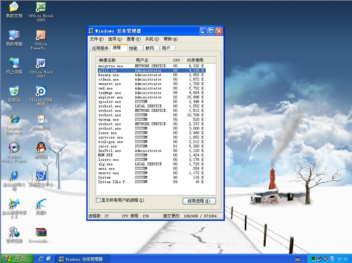
Task: Select the PPLive 网络电视 desktop icon
Action: (41, 96)
